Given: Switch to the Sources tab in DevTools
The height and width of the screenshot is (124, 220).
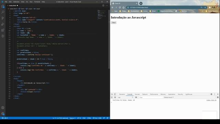Looking at the screenshot, I should click(x=137, y=94).
